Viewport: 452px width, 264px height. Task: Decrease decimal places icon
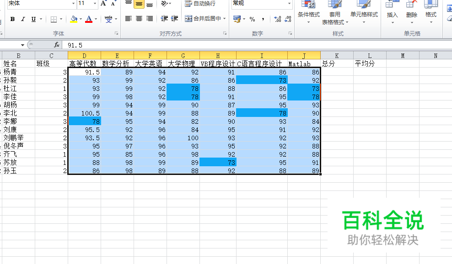tap(288, 19)
